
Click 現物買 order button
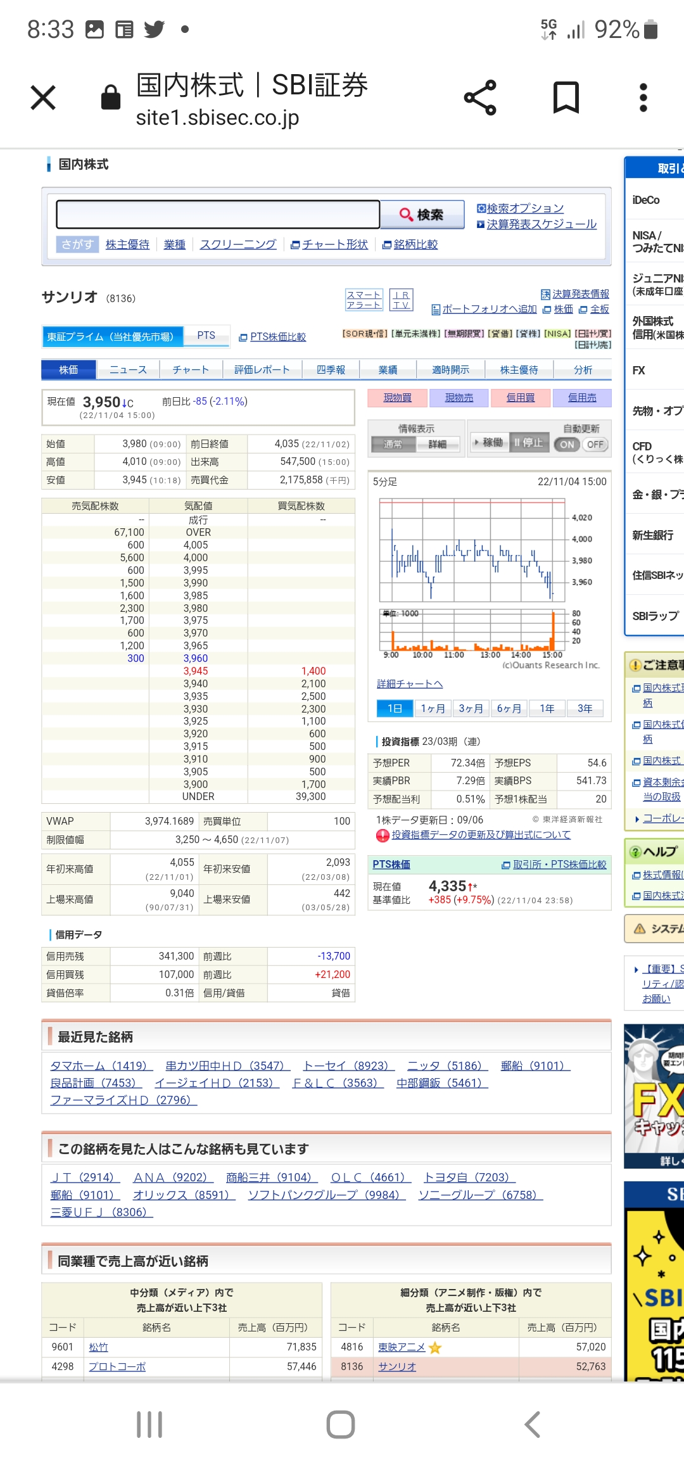point(397,398)
